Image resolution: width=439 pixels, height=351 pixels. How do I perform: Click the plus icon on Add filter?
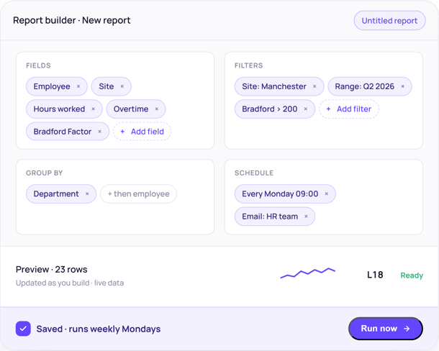pos(328,109)
